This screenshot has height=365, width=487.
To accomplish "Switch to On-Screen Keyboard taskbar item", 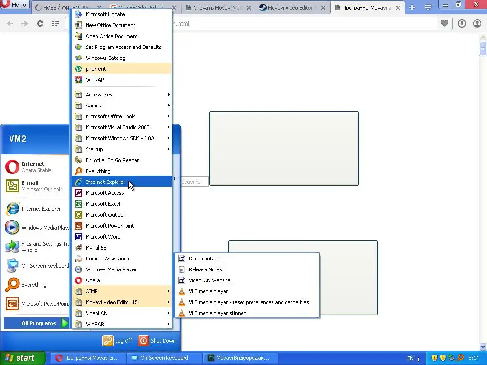I will point(164,358).
